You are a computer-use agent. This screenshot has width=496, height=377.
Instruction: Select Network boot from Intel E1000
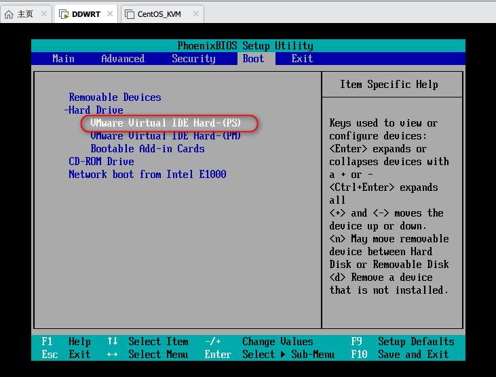(x=147, y=174)
